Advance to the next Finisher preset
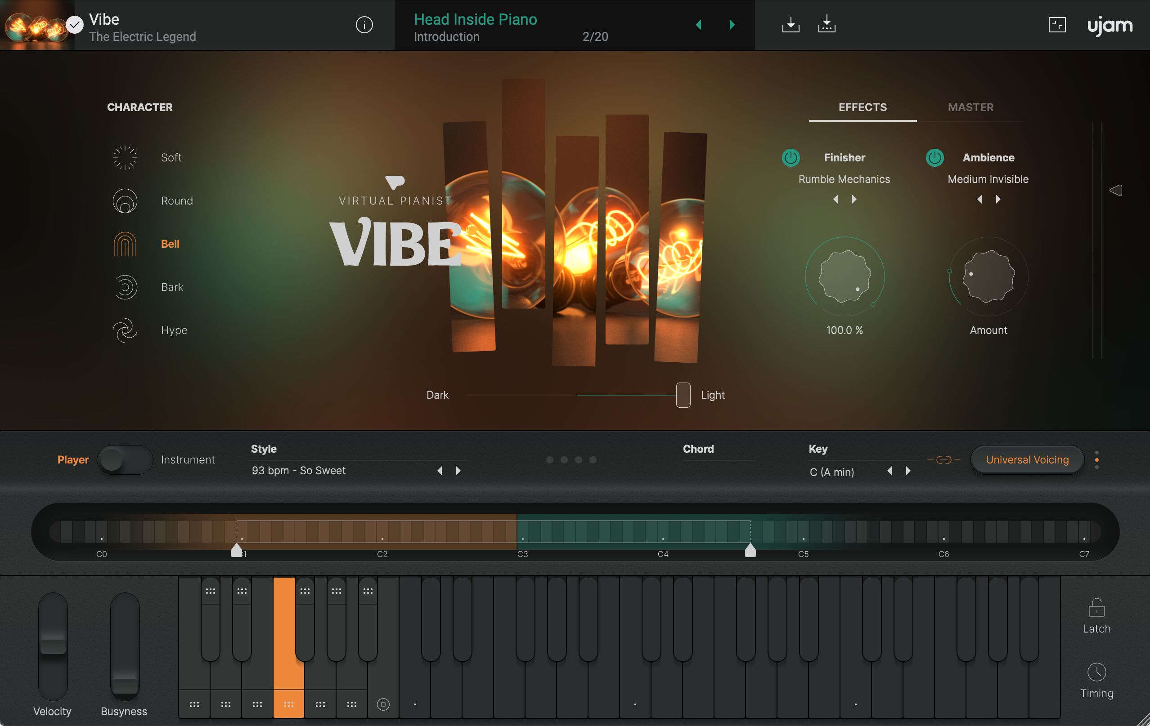The image size is (1150, 726). coord(854,199)
